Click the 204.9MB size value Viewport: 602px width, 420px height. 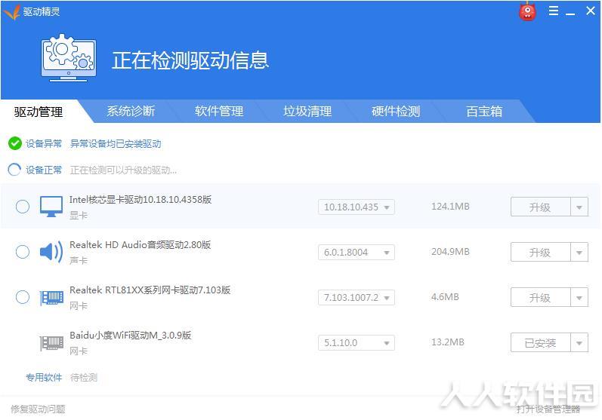pyautogui.click(x=450, y=252)
